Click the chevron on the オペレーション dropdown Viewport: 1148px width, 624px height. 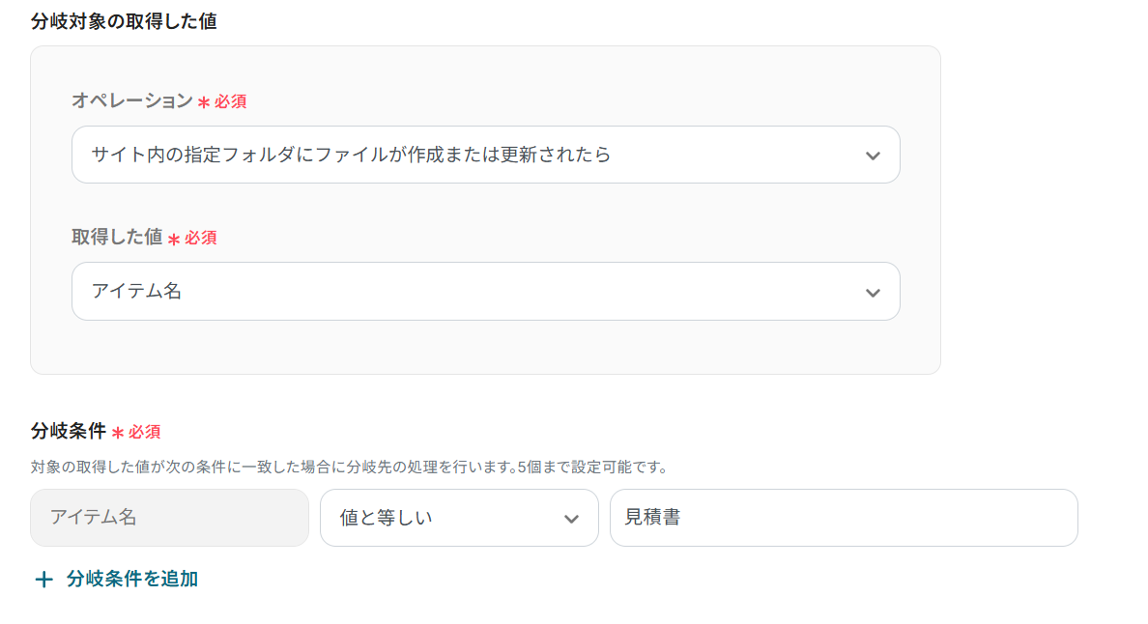click(x=873, y=155)
